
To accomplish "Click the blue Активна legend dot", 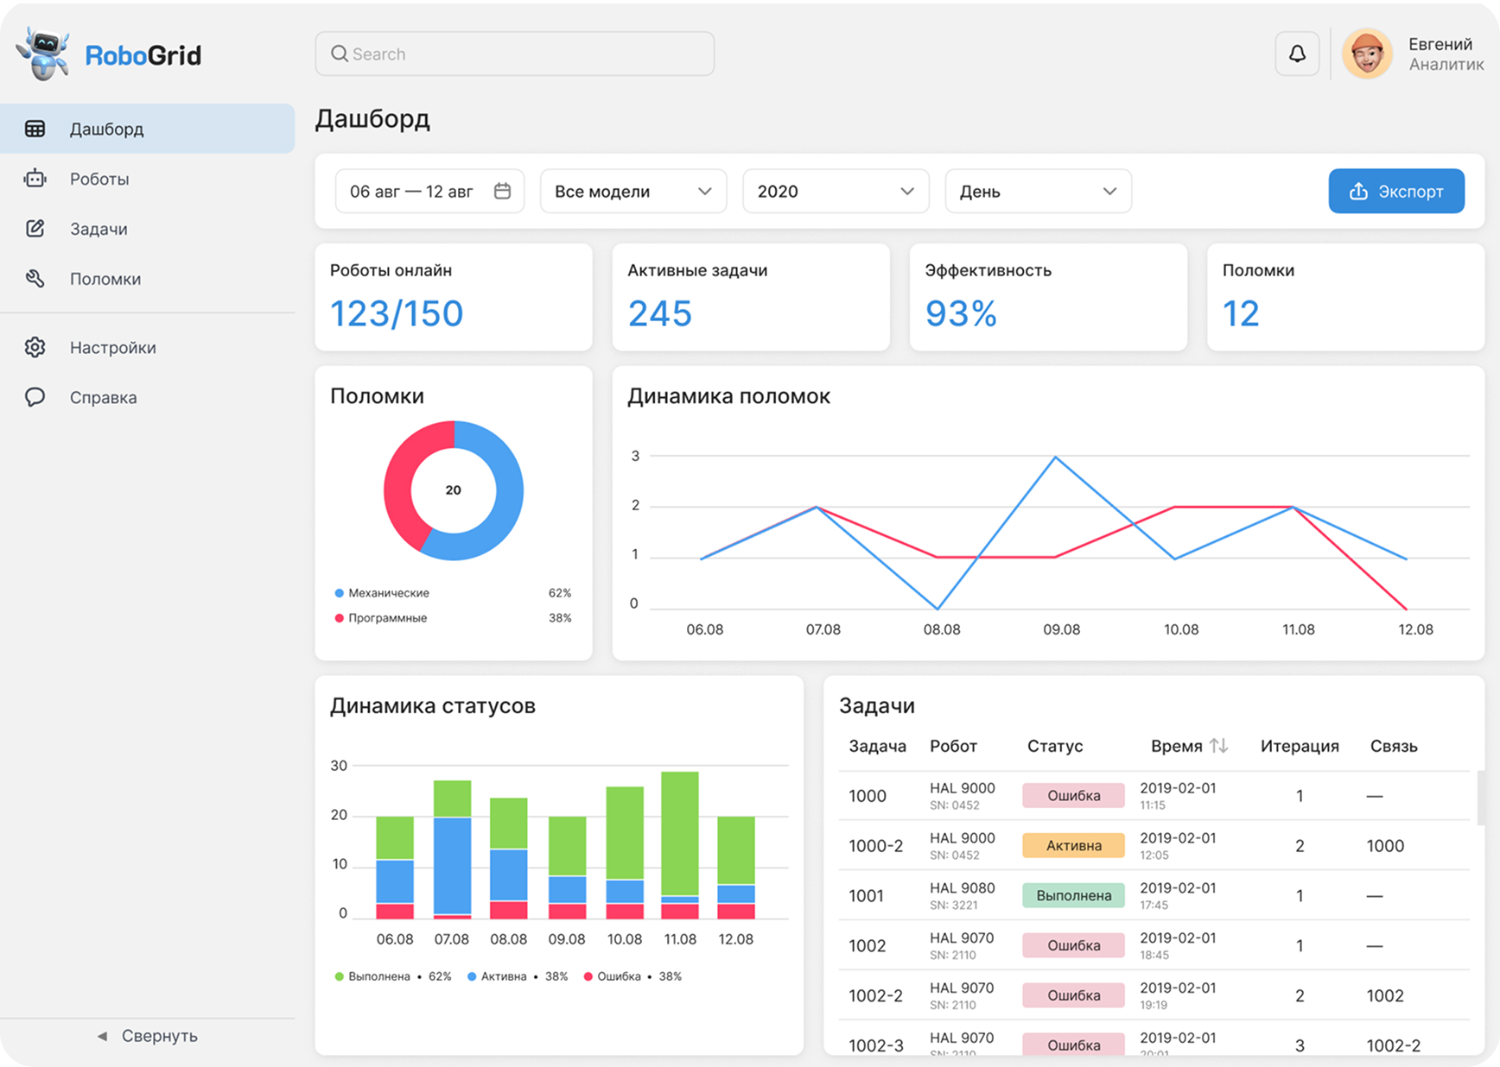I will pos(472,976).
